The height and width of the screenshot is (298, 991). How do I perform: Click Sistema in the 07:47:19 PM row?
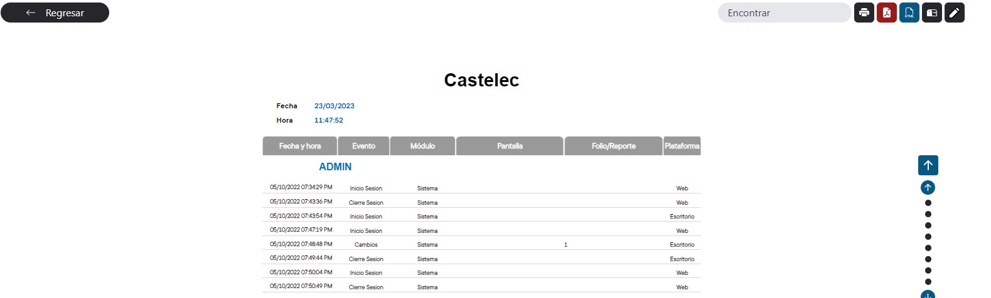pyautogui.click(x=427, y=231)
